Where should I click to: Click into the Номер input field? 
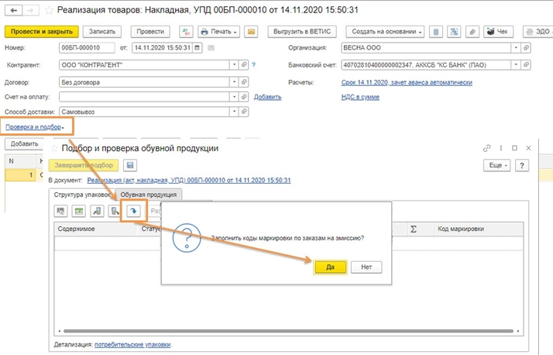pos(87,47)
